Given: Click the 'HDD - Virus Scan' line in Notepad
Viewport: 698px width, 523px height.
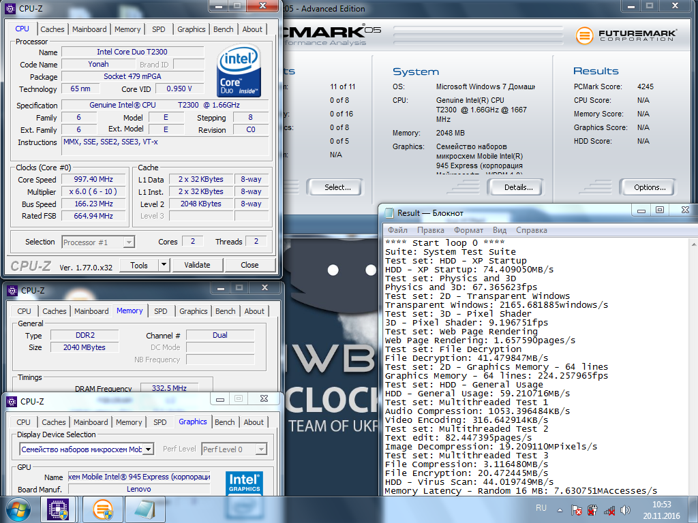Looking at the screenshot, I should pyautogui.click(x=469, y=482).
